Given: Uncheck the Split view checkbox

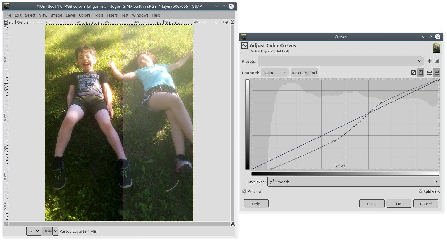Looking at the screenshot, I should [x=420, y=191].
